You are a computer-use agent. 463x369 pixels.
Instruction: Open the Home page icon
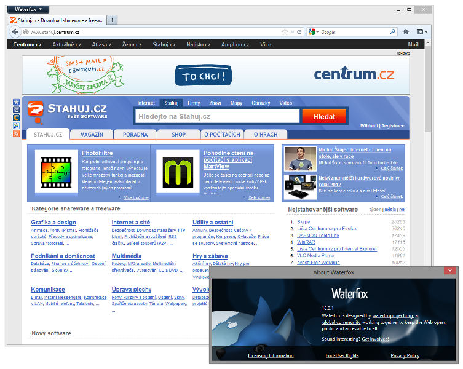pyautogui.click(x=406, y=31)
